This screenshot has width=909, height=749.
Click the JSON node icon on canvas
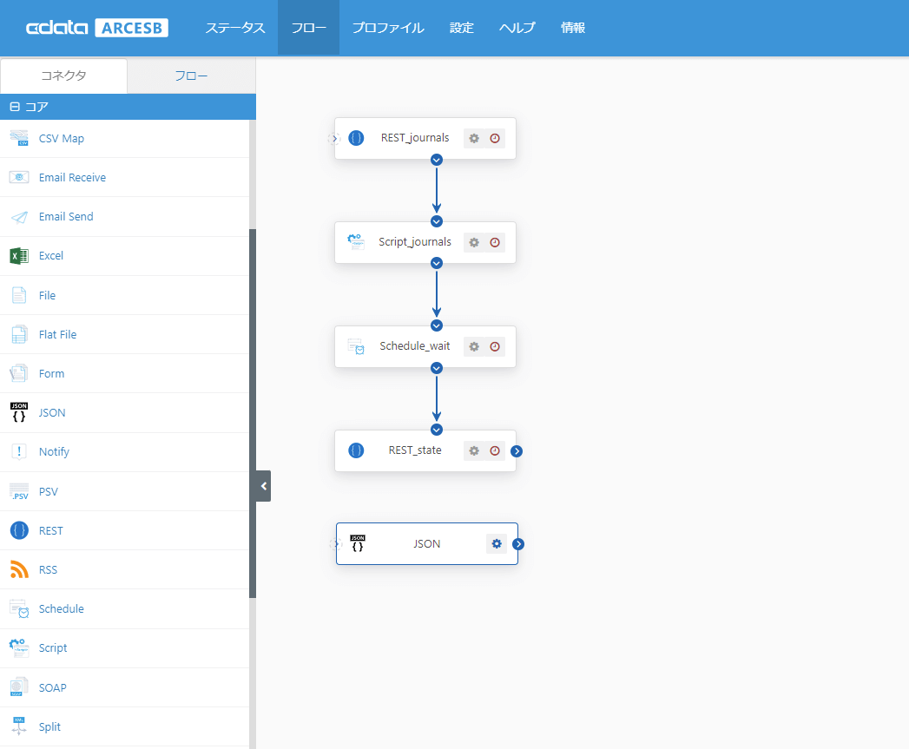click(x=358, y=543)
